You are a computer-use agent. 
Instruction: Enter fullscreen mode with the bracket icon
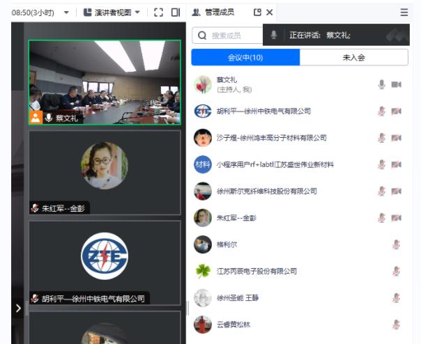tap(158, 13)
